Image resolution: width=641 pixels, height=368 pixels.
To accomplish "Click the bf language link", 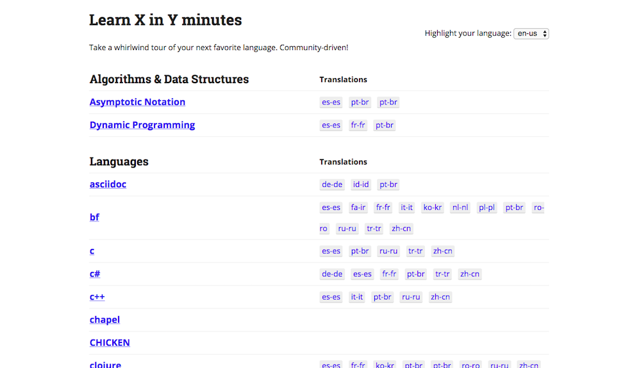I will [x=94, y=217].
